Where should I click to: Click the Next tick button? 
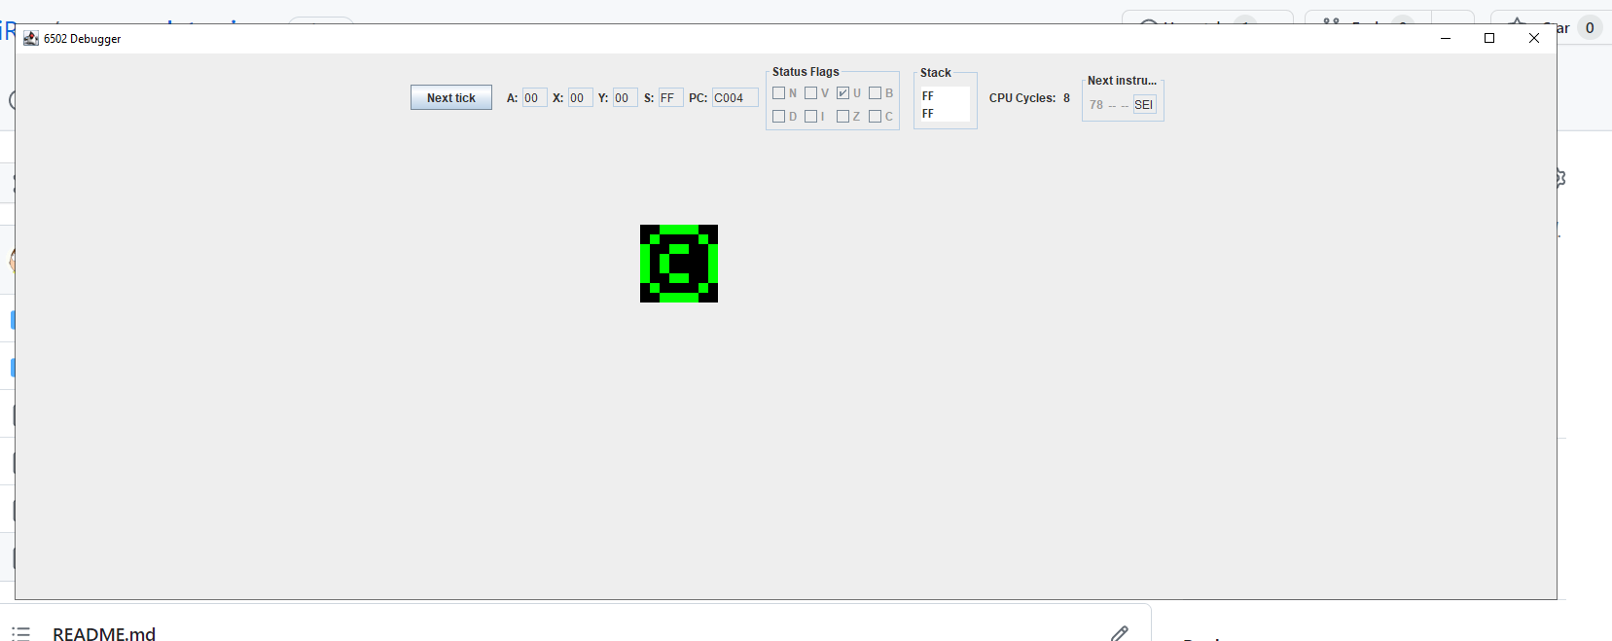(x=451, y=97)
